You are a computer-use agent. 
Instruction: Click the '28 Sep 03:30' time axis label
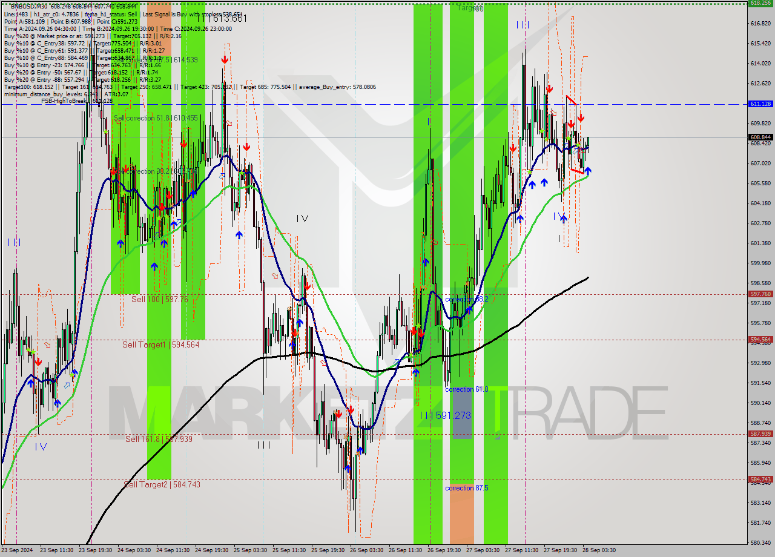(599, 550)
